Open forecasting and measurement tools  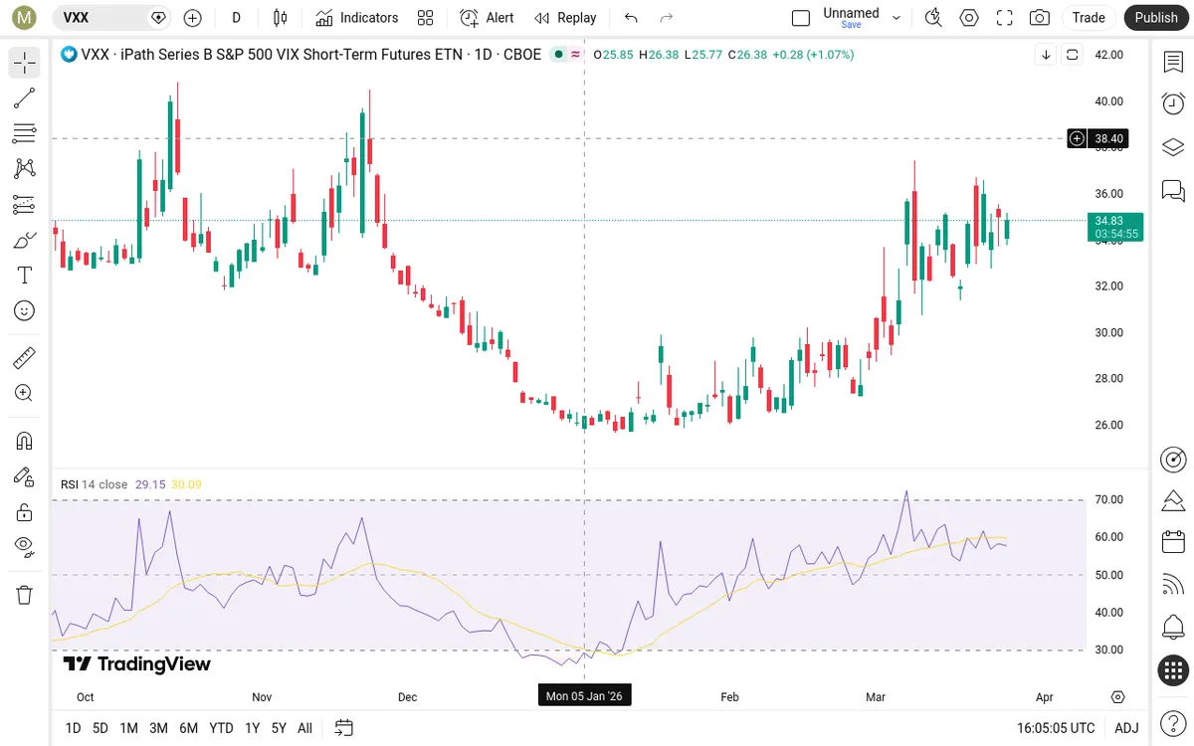tap(25, 205)
